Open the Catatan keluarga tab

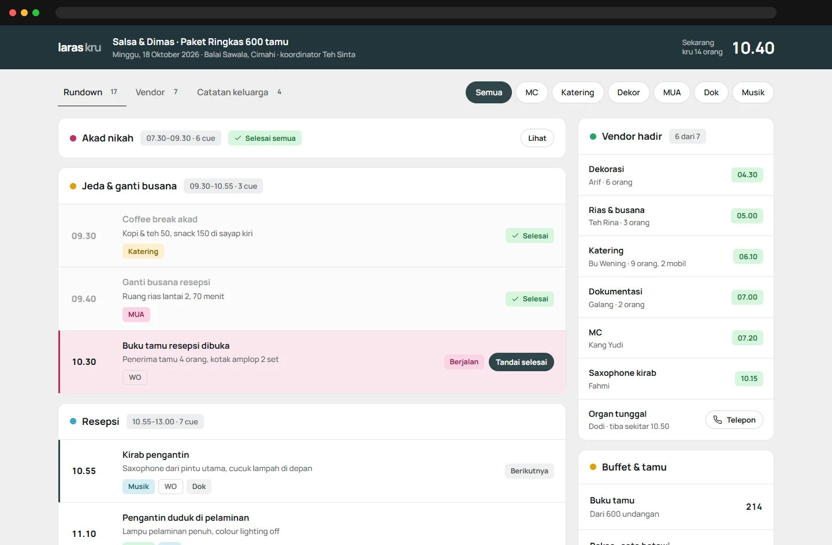click(x=239, y=92)
